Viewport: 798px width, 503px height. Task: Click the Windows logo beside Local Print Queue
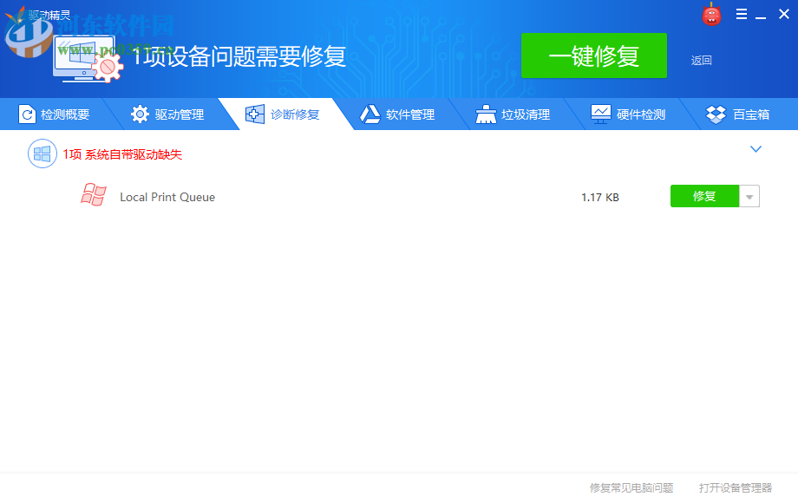click(x=94, y=196)
